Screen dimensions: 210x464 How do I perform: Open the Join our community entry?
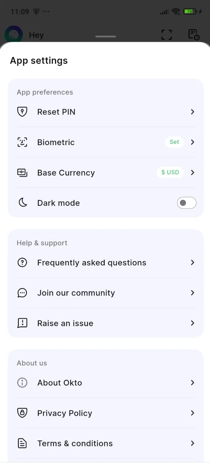76,293
